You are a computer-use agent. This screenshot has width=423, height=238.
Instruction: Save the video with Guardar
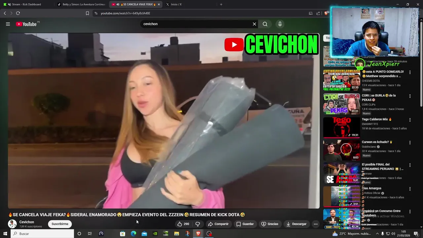[x=245, y=224]
